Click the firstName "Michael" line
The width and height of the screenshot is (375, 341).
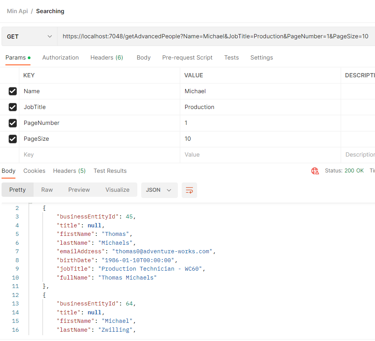point(96,321)
